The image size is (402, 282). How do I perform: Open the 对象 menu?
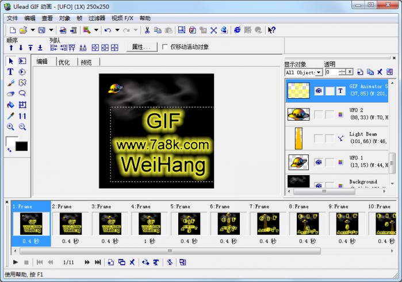click(x=64, y=18)
